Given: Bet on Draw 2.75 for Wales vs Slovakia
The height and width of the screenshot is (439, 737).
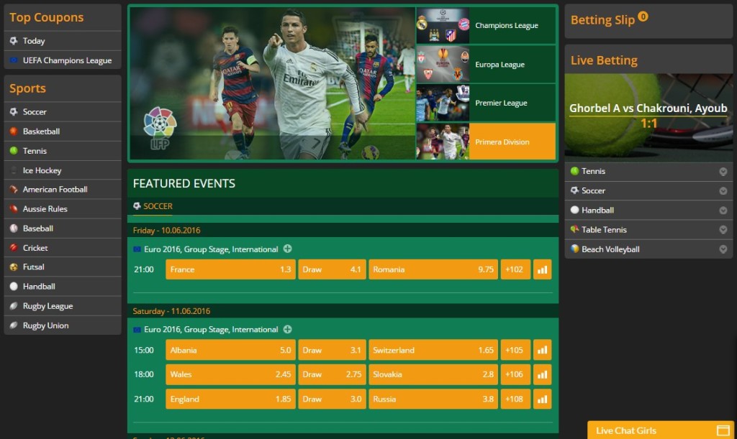Looking at the screenshot, I should [332, 374].
